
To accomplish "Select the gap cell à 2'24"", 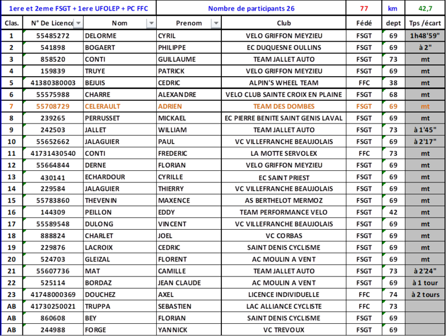I will coord(425,271).
